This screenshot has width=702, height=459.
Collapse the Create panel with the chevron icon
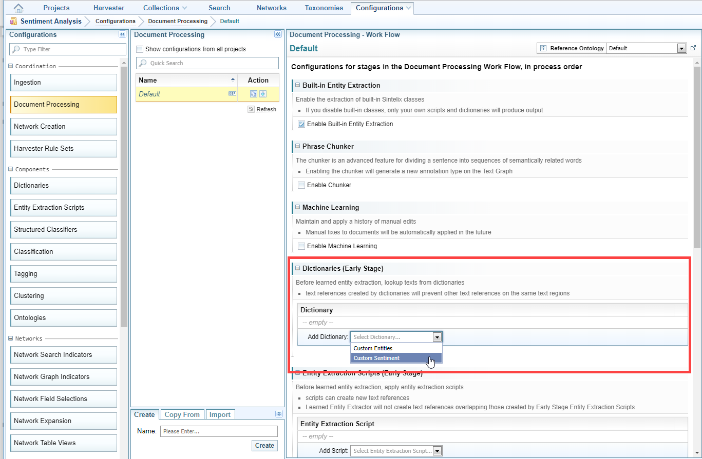coord(279,414)
